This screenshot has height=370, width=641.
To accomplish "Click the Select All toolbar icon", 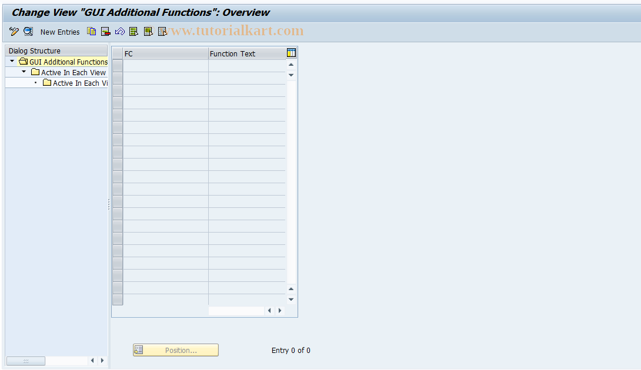I will 133,32.
